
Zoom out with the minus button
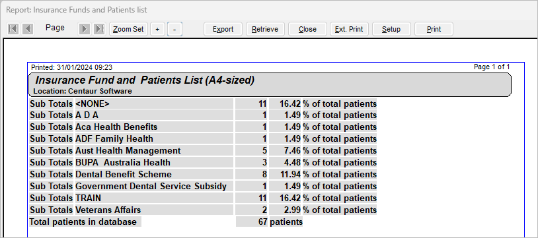point(174,29)
